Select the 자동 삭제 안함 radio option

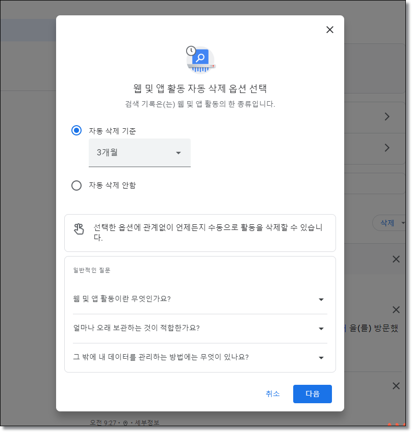76,186
